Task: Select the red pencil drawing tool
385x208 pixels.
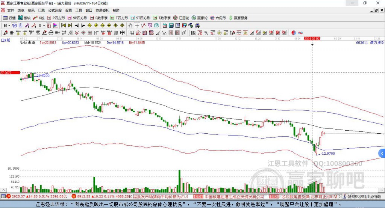Action: pyautogui.click(x=5, y=33)
